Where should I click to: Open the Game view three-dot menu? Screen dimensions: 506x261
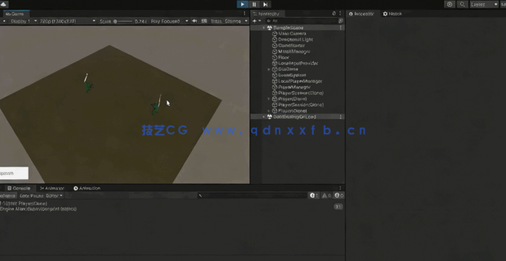(x=244, y=14)
